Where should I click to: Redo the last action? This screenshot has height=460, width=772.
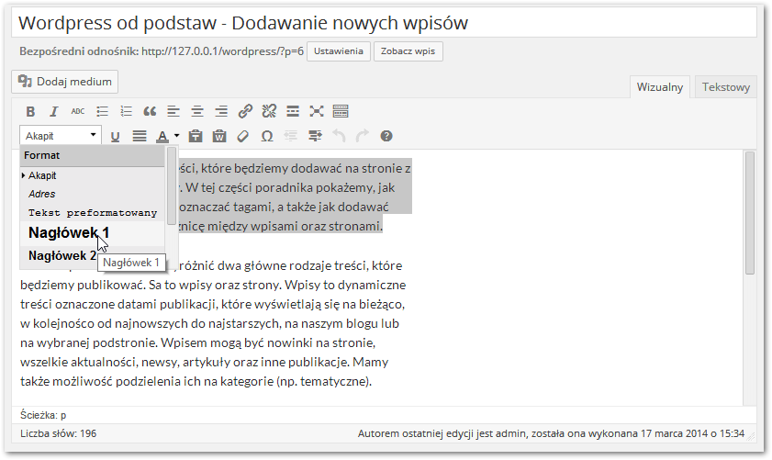point(363,137)
